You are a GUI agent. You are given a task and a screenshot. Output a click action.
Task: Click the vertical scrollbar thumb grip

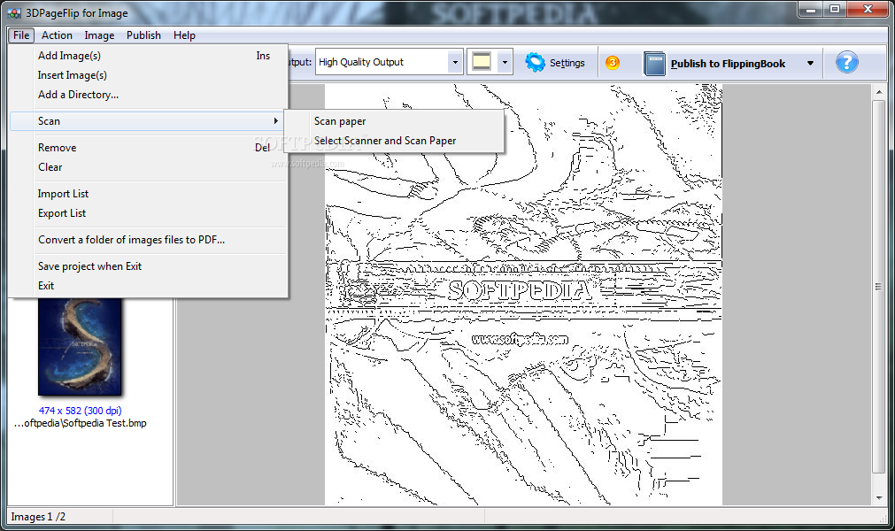tap(879, 287)
